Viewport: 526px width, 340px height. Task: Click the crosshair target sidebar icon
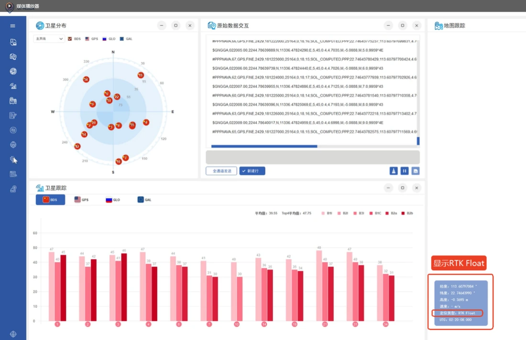pyautogui.click(x=13, y=130)
